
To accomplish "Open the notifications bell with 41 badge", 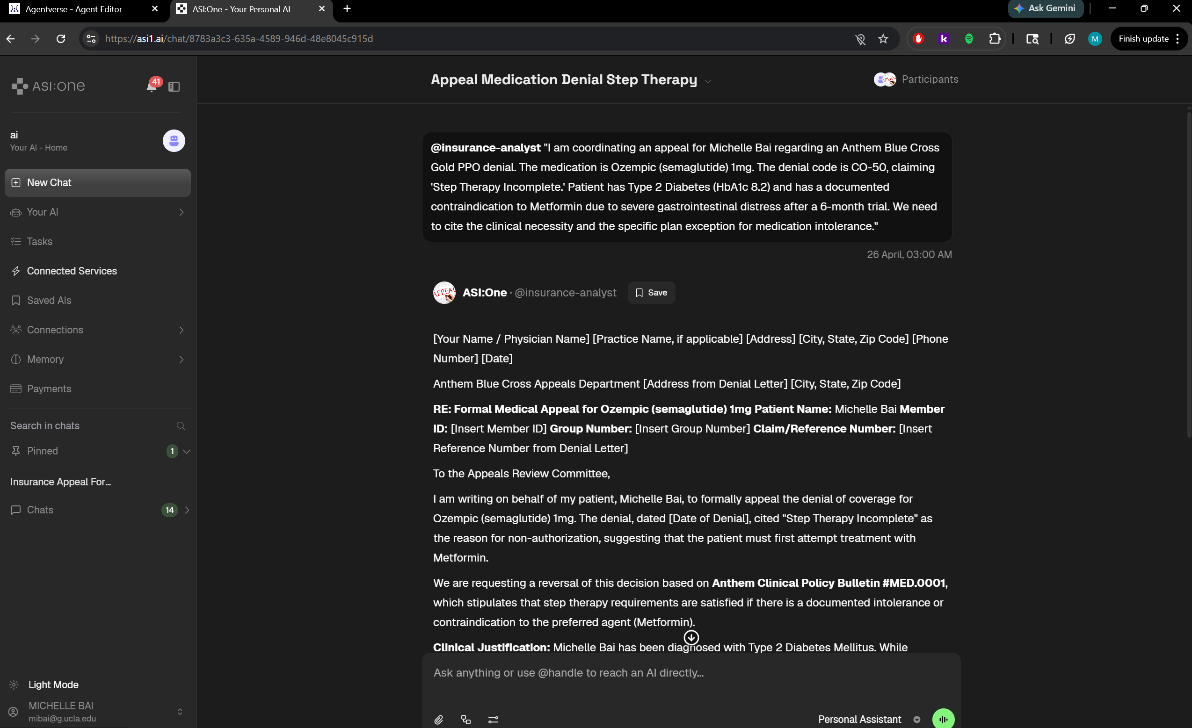I will (152, 86).
